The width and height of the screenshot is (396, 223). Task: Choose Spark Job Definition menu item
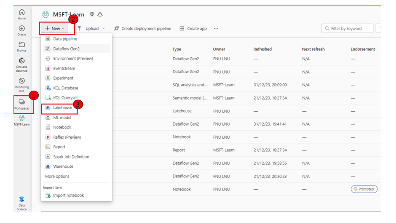tap(76, 156)
